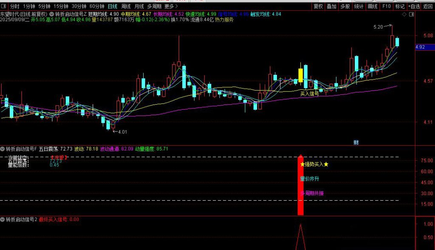435x250 pixels.
Task: Click 返回 to go back
Action: 427,6
